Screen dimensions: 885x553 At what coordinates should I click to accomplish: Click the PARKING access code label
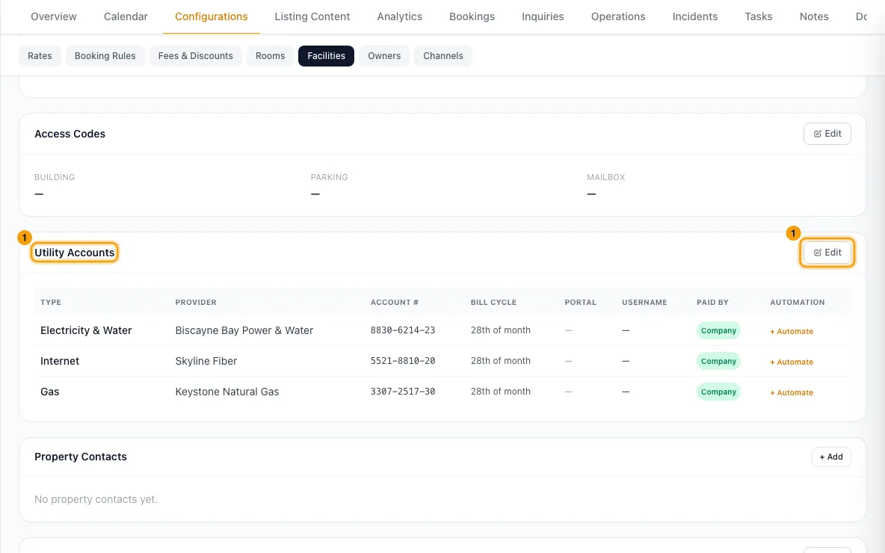(329, 176)
